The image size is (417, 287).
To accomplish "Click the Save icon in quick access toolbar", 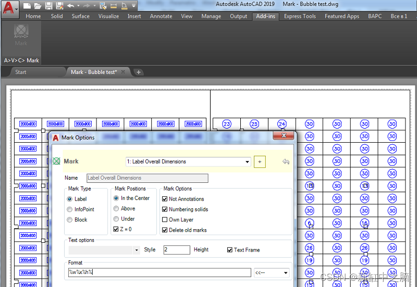I will click(x=48, y=6).
